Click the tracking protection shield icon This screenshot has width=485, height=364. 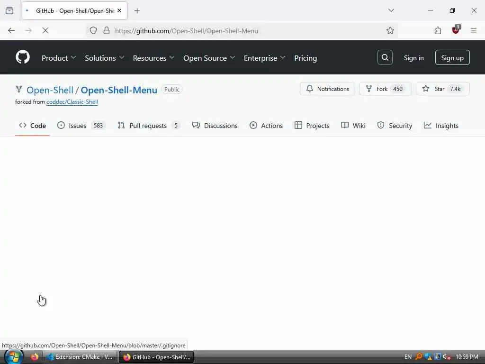[x=93, y=30]
